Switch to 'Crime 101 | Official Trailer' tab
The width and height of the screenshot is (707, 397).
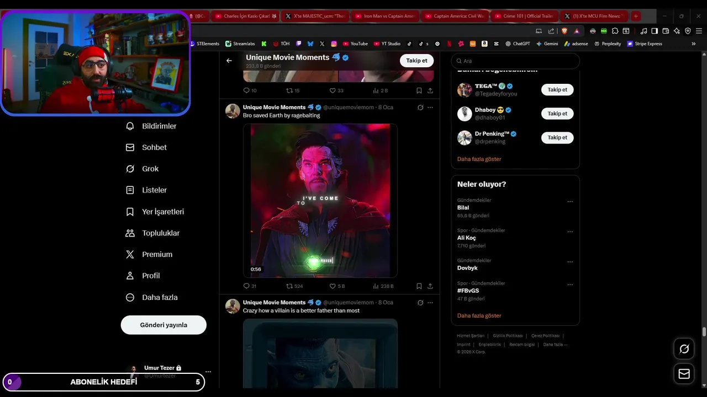point(524,16)
